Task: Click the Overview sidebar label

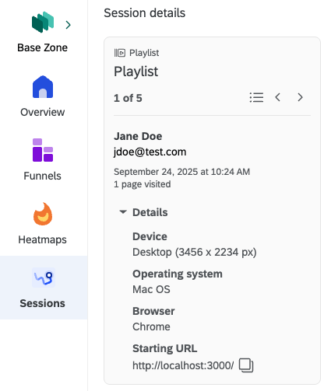Action: (43, 112)
